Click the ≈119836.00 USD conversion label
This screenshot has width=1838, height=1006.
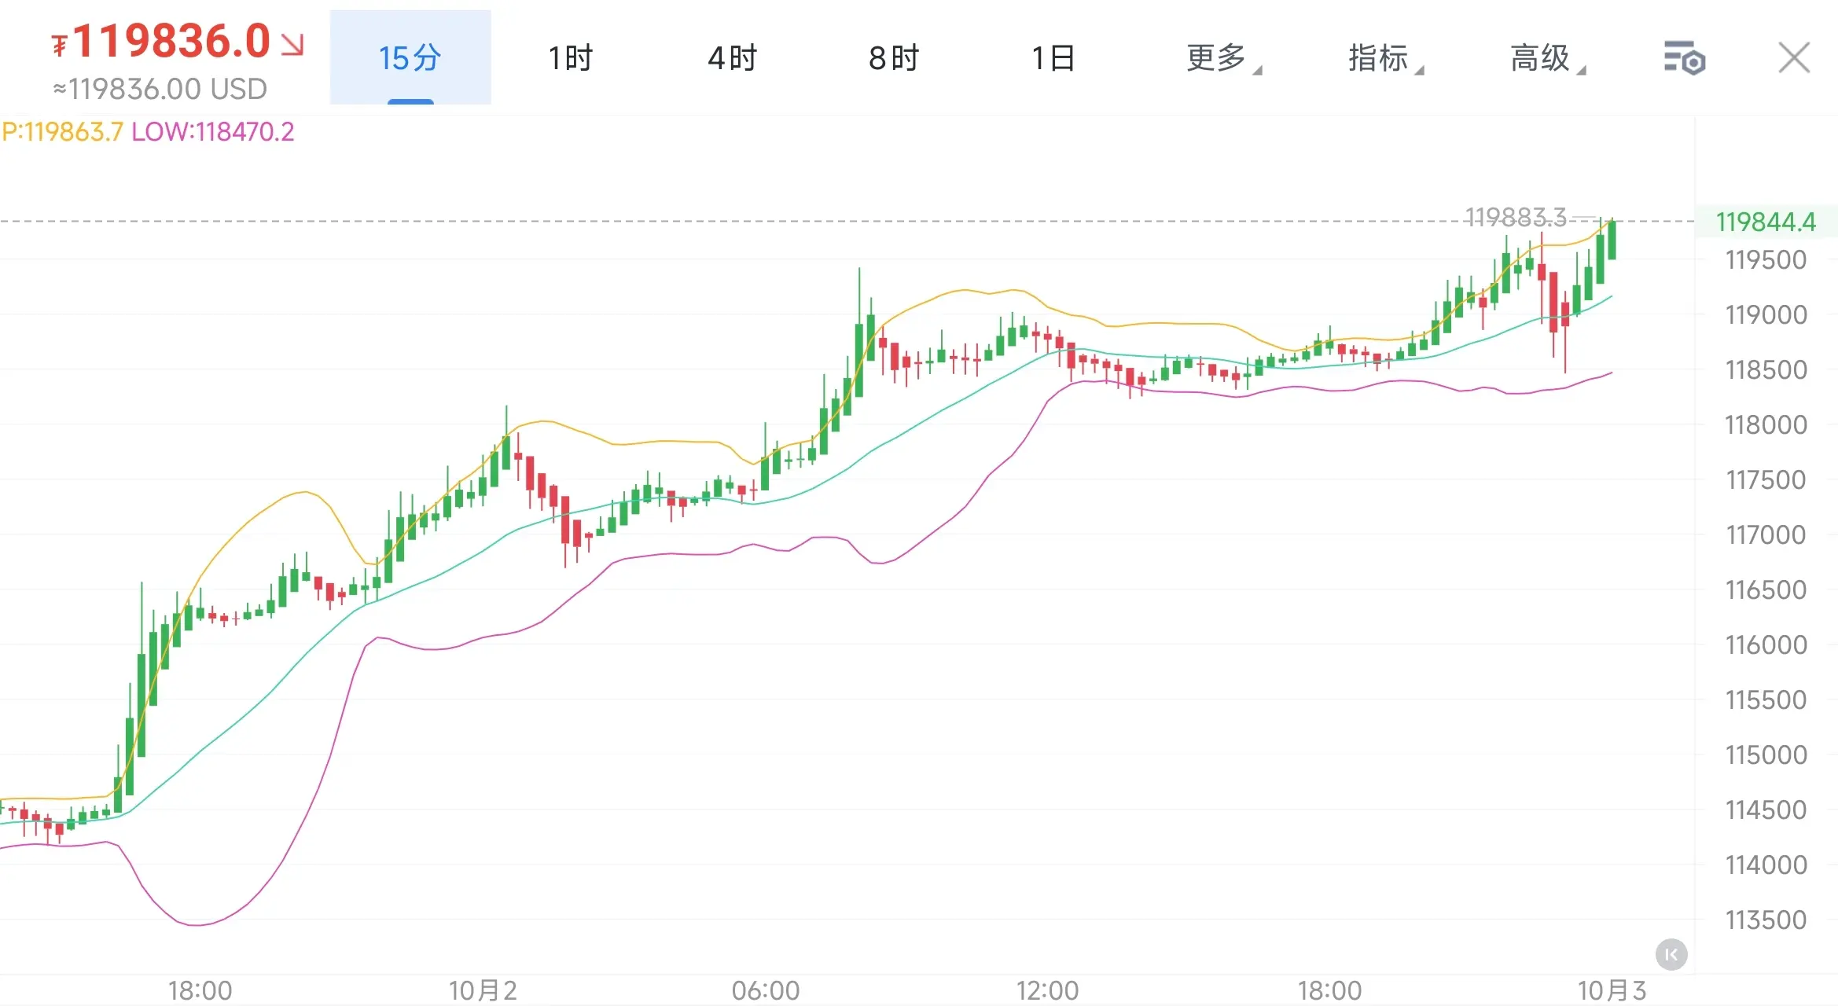(x=160, y=90)
